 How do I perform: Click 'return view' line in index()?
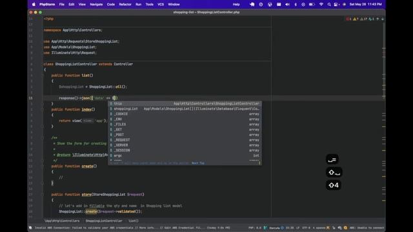click(83, 121)
